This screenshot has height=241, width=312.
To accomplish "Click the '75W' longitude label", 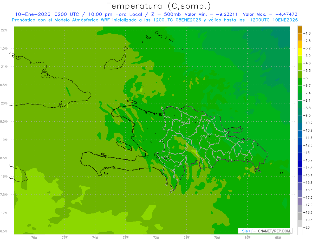I will (65, 238).
